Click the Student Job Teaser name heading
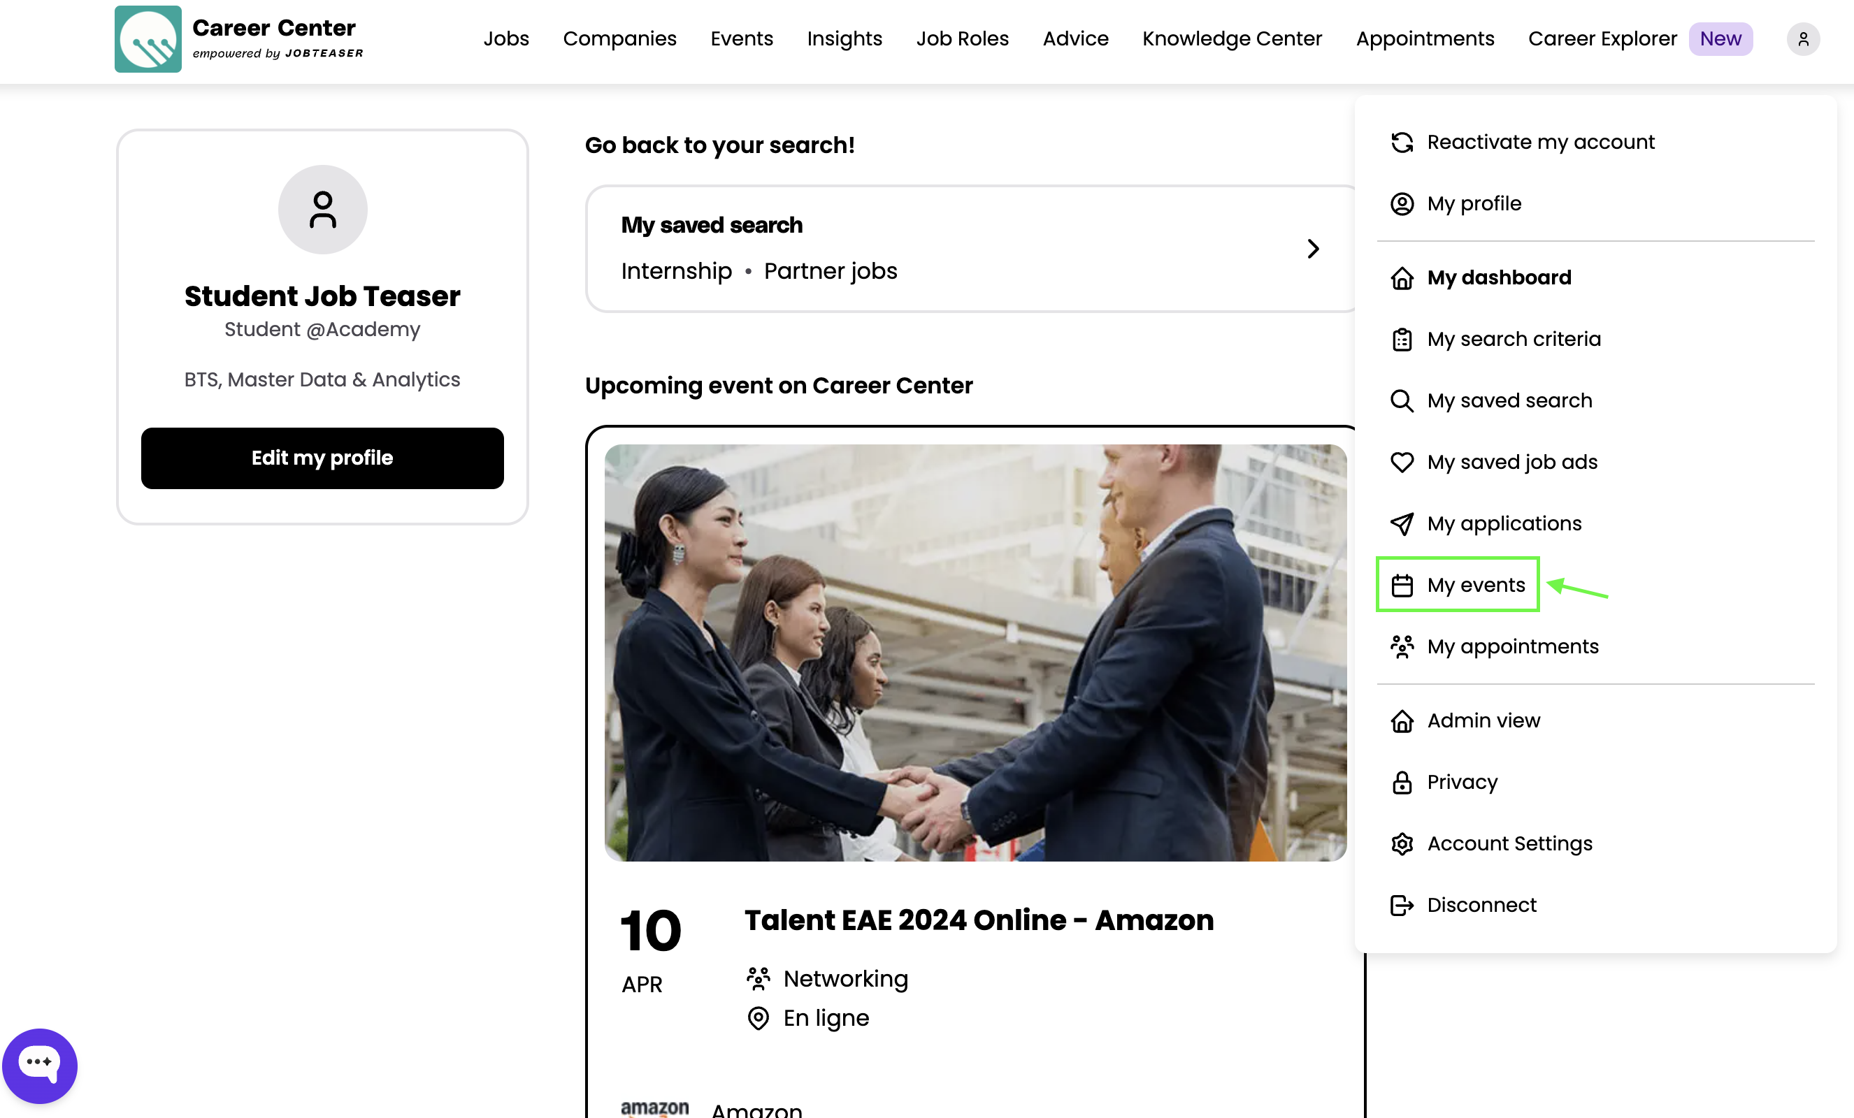1854x1118 pixels. click(x=322, y=296)
